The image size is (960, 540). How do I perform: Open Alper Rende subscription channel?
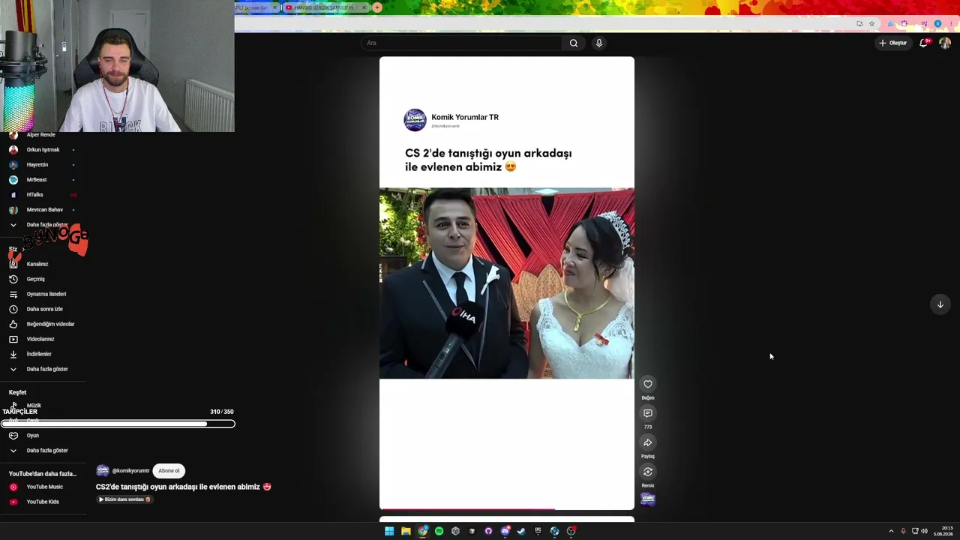coord(42,135)
